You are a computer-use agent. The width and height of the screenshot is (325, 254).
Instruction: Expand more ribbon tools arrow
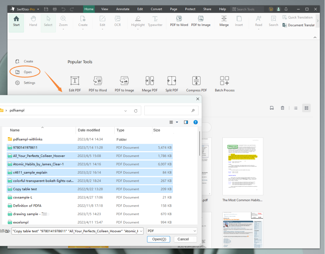[x=318, y=21]
